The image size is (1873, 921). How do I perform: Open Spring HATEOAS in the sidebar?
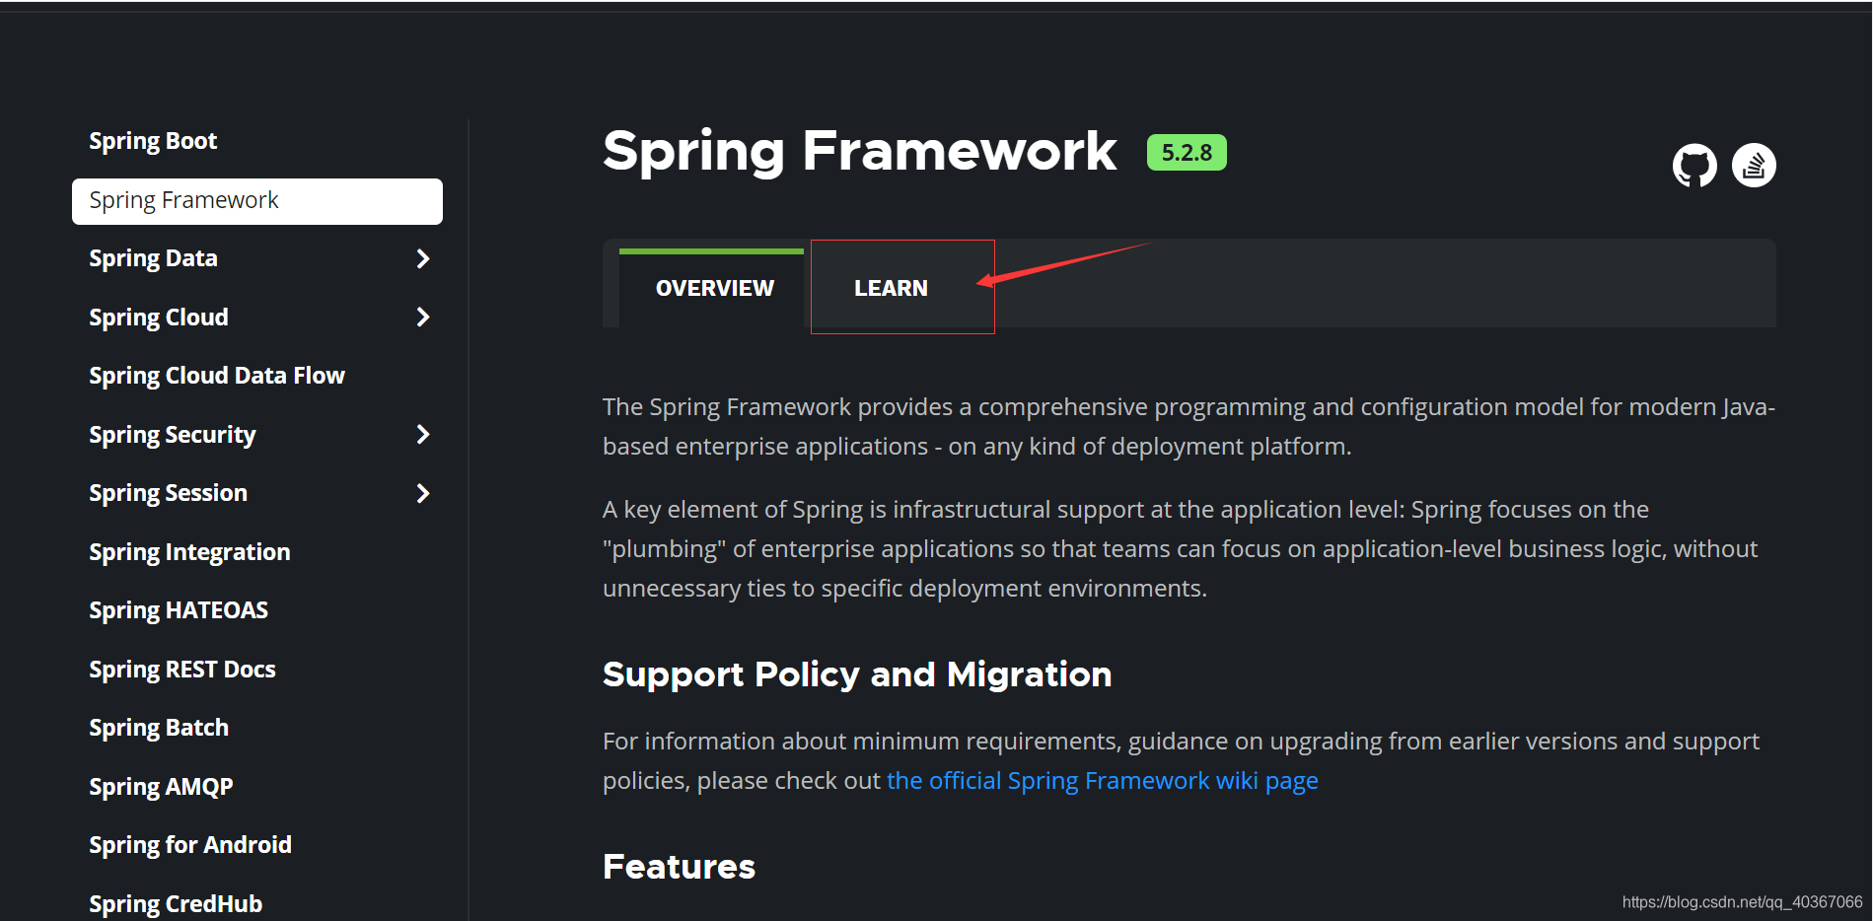click(x=179, y=610)
